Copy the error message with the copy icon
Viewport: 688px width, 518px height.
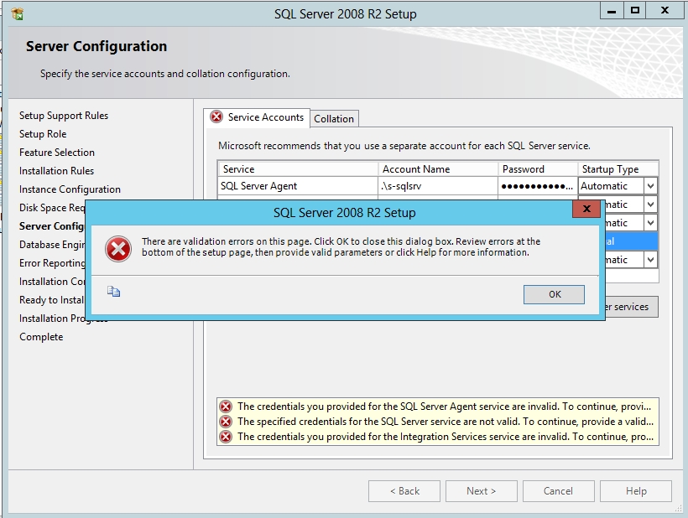pyautogui.click(x=113, y=292)
